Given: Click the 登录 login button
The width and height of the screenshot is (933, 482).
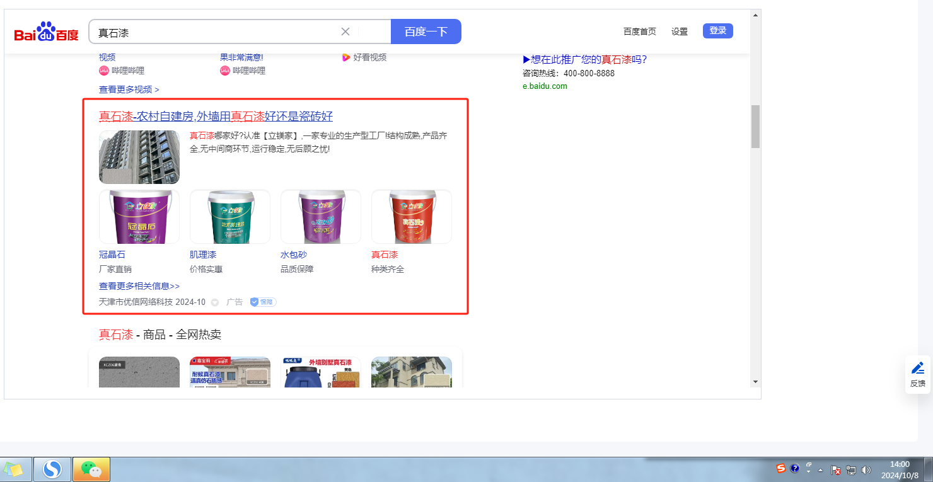Looking at the screenshot, I should (718, 30).
